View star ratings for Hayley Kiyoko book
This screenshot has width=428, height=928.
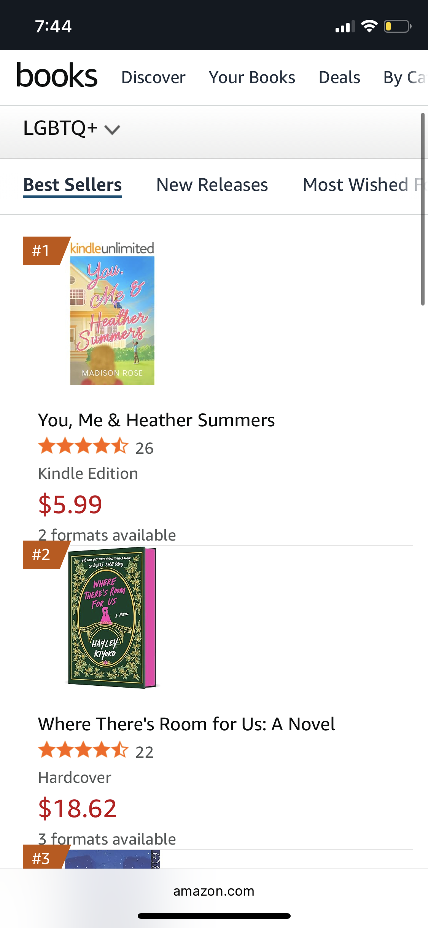(x=83, y=750)
